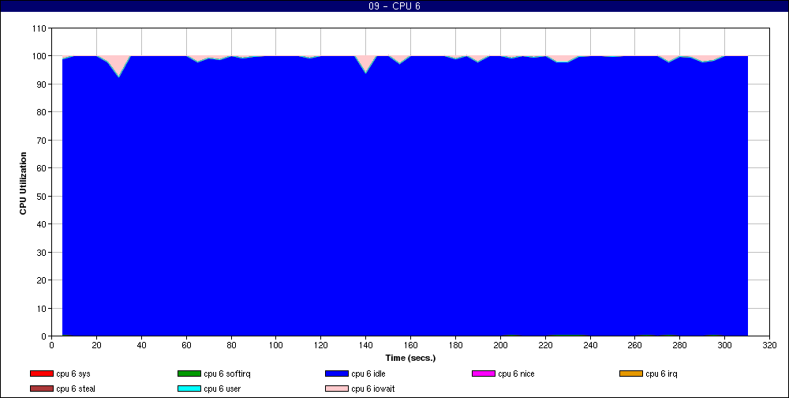Image resolution: width=789 pixels, height=398 pixels.
Task: Select the 'cpu 6 steal' legend label
Action: click(x=76, y=389)
